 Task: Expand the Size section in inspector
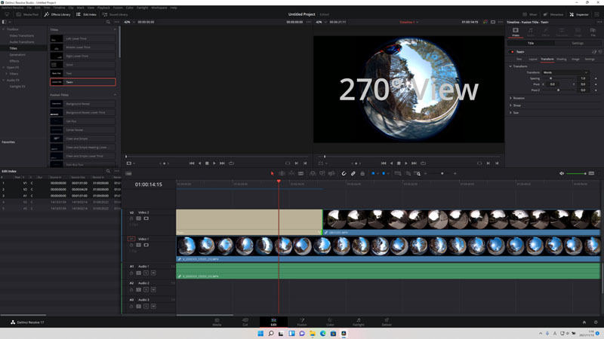pos(511,112)
